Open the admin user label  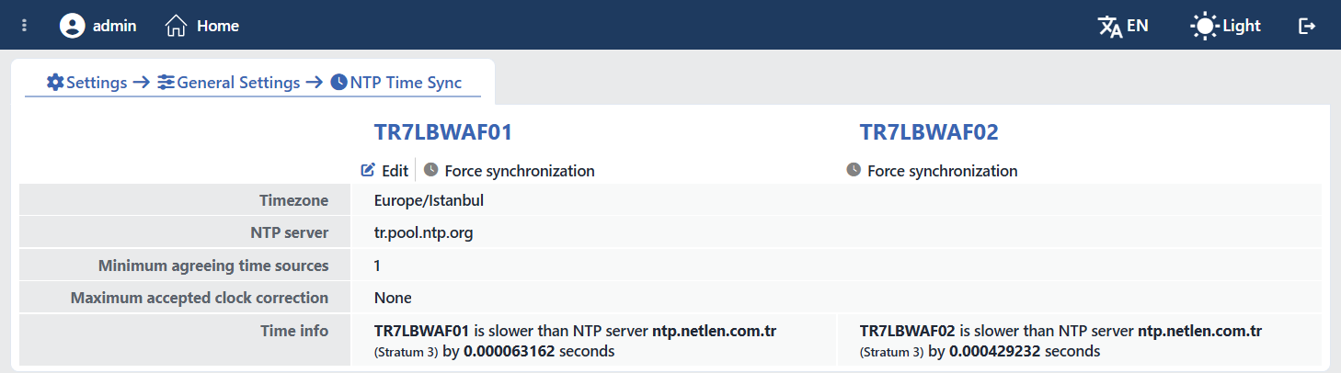[114, 26]
